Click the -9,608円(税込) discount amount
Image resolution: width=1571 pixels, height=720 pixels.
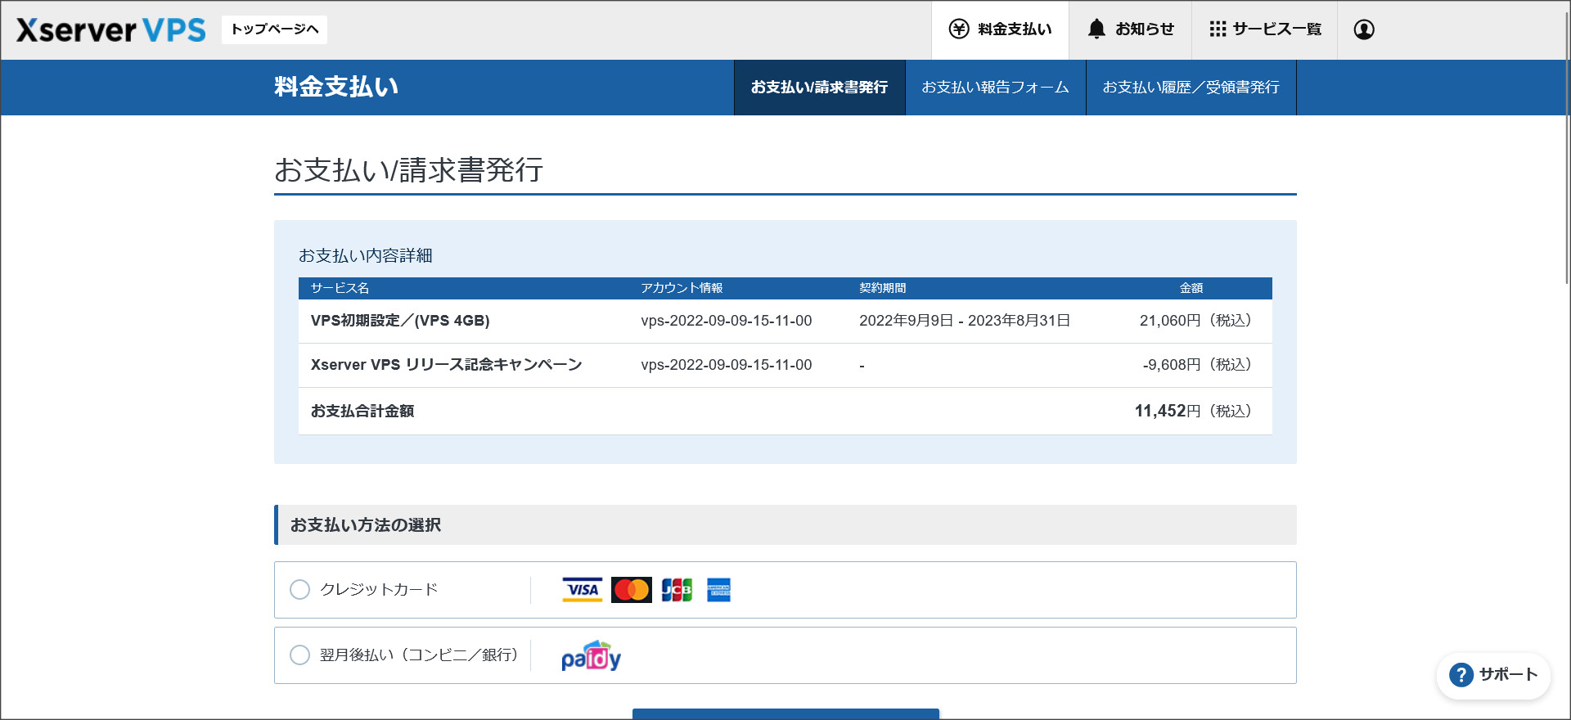pos(1197,365)
